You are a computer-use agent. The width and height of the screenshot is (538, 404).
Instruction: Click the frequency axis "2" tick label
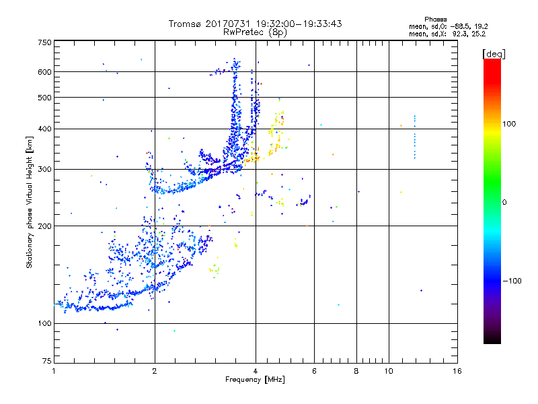[155, 371]
